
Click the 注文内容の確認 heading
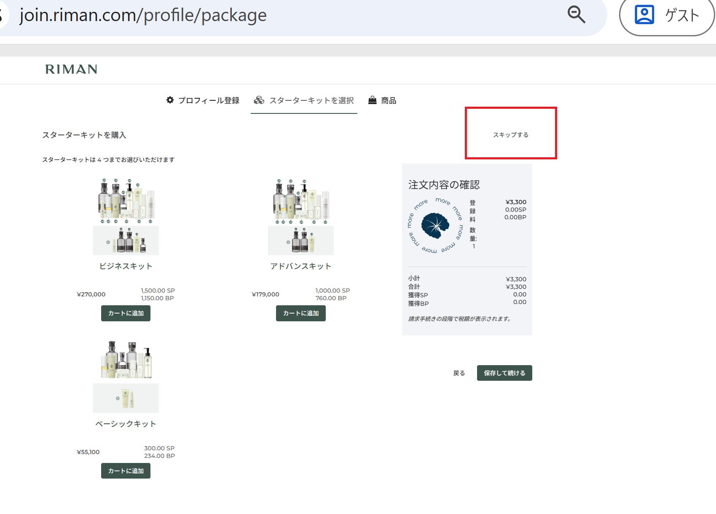click(x=444, y=185)
